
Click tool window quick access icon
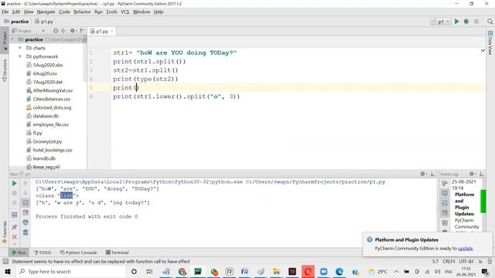pyautogui.click(x=5, y=261)
